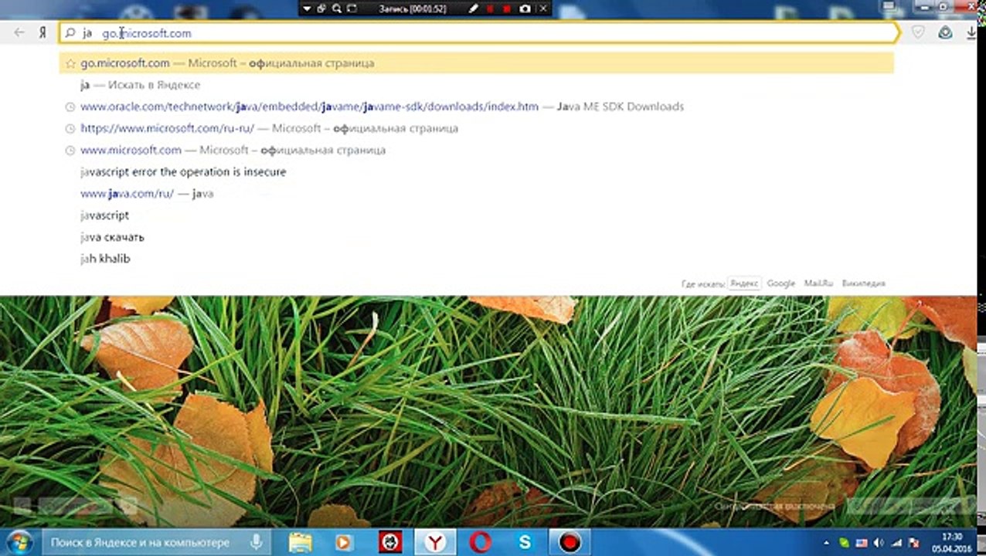Select the recorder pencil draw tool
This screenshot has height=556, width=986.
(x=472, y=8)
